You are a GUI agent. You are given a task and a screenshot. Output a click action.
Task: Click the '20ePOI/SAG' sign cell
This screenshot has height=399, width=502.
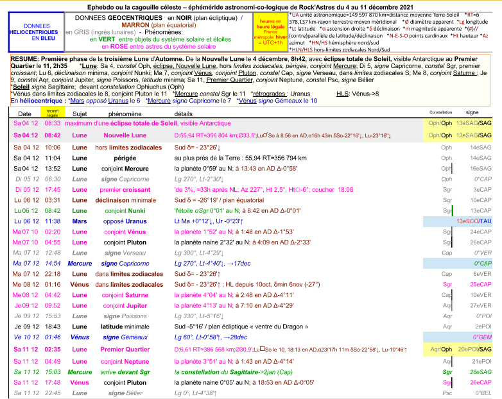point(475,350)
